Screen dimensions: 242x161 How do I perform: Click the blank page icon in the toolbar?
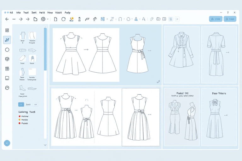tap(55, 19)
